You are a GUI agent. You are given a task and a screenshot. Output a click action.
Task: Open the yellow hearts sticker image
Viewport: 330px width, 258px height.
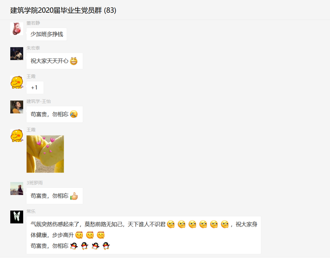(45, 154)
